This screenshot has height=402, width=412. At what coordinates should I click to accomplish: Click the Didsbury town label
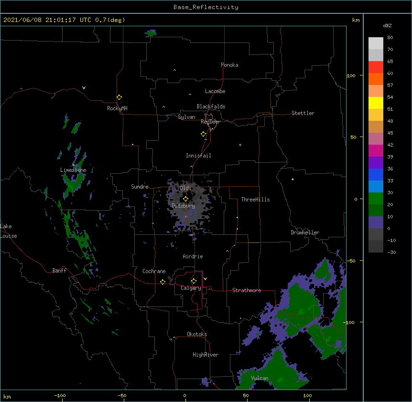coord(184,206)
